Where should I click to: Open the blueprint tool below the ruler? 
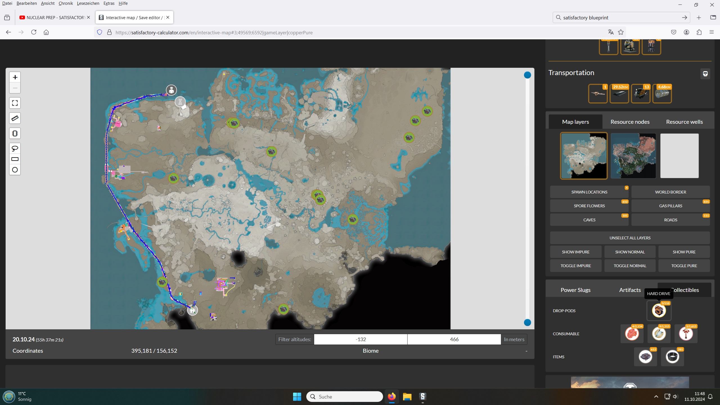(15, 133)
